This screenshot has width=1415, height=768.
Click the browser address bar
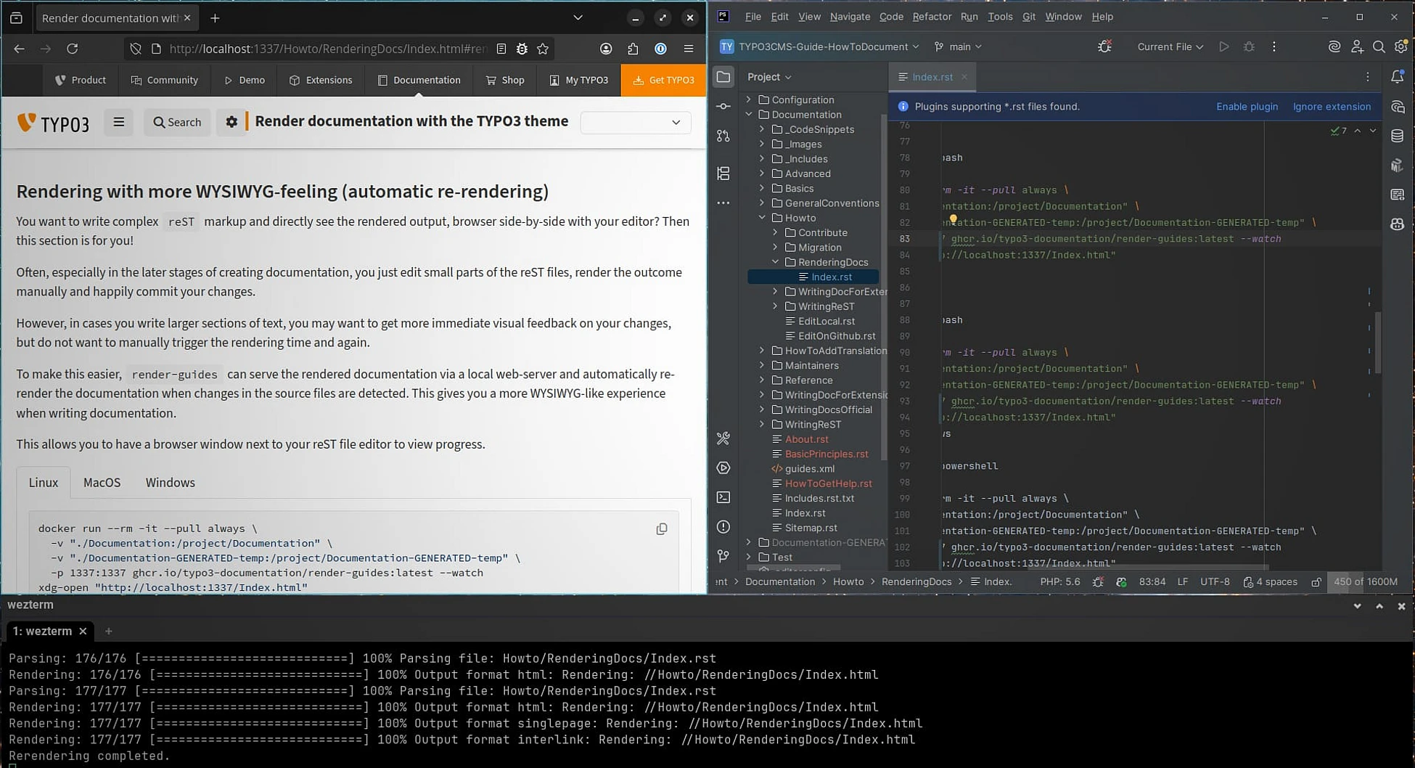(327, 49)
